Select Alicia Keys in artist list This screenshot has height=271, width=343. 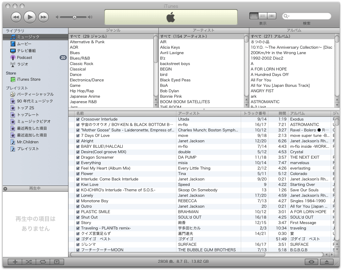coord(201,47)
